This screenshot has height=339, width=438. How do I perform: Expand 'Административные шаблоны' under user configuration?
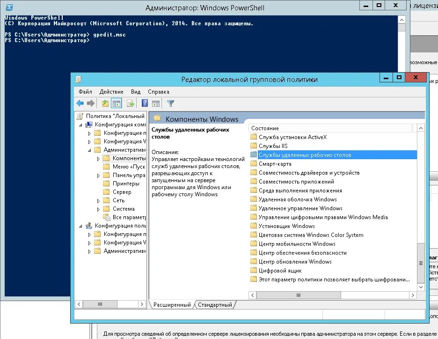pyautogui.click(x=89, y=251)
